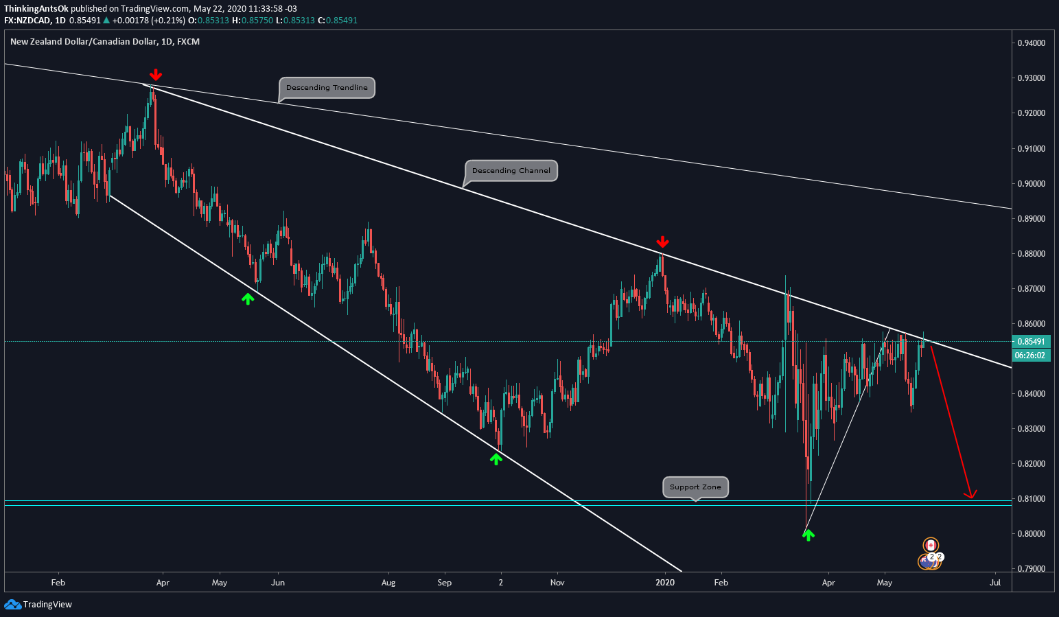1059x617 pixels.
Task: Select the Descending Trendline callout label
Action: click(327, 88)
